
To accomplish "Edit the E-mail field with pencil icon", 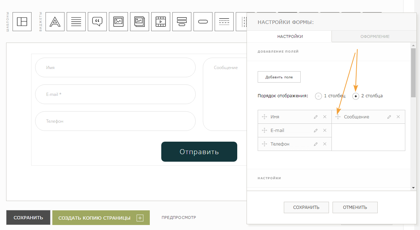I will tap(316, 131).
